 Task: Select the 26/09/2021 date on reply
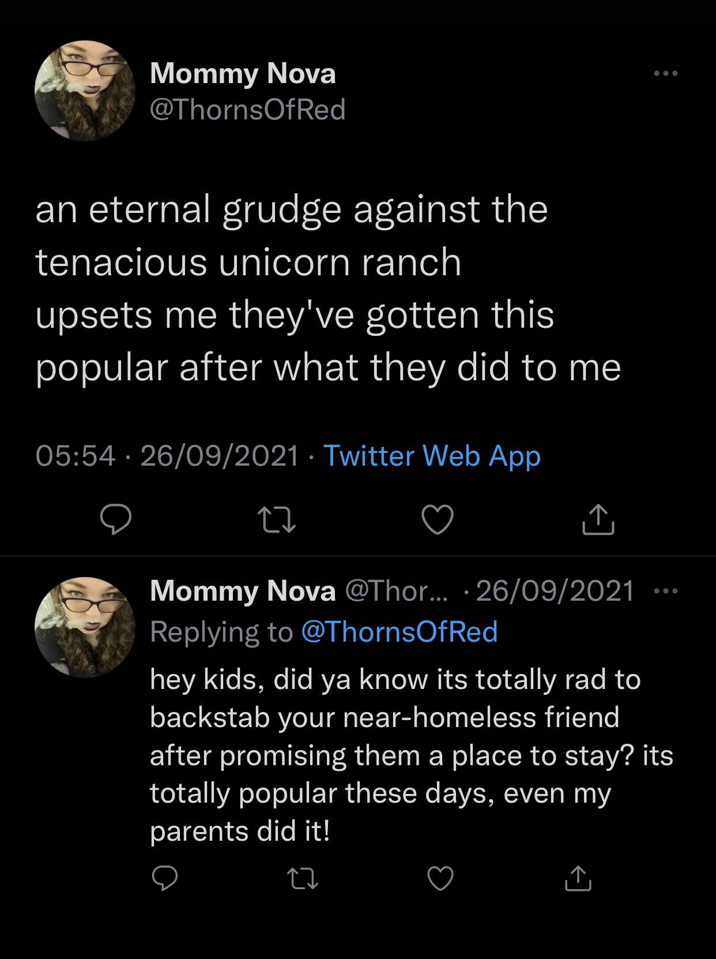pyautogui.click(x=555, y=591)
